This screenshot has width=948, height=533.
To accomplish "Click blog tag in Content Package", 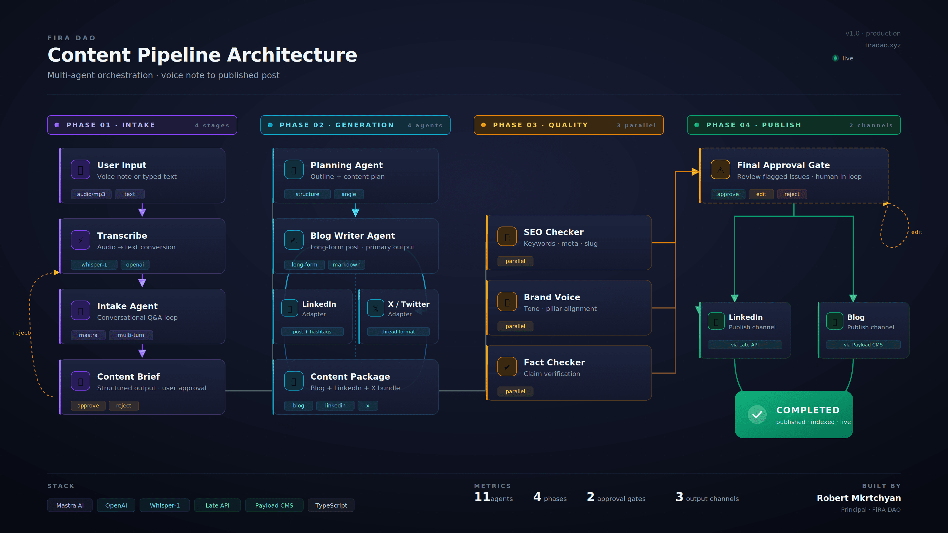I will pos(298,405).
